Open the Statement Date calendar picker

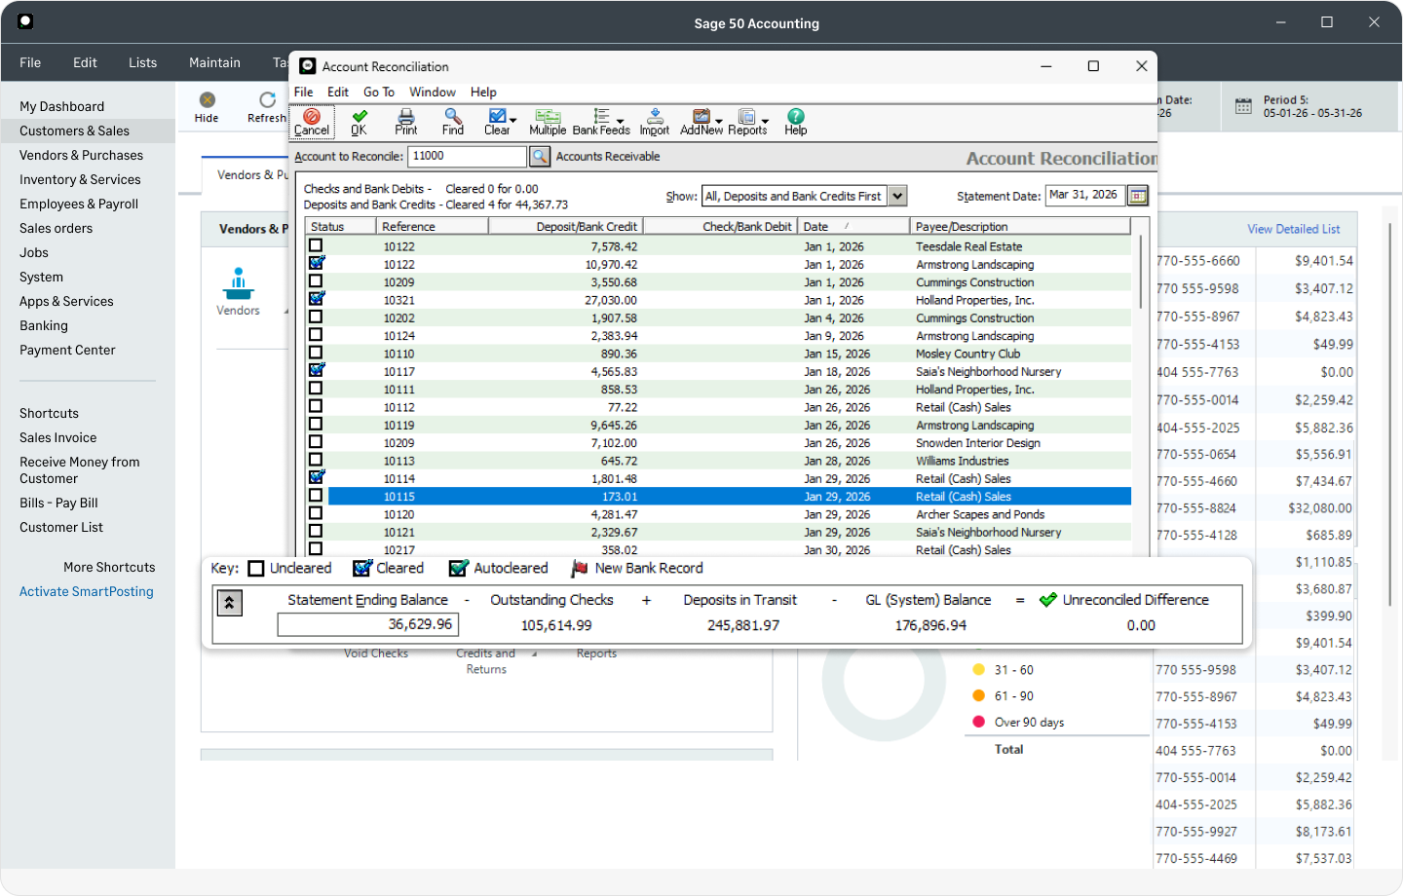tap(1138, 196)
